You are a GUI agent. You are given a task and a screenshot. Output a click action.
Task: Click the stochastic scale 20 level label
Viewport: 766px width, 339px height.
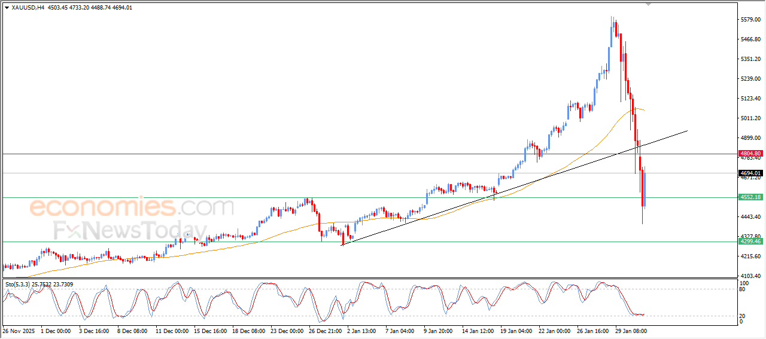pyautogui.click(x=743, y=315)
